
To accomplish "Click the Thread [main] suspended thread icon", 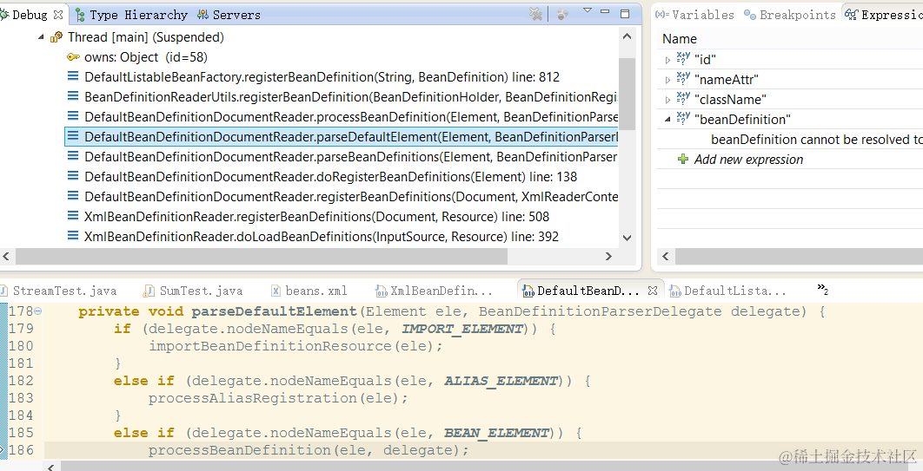I will pos(56,37).
